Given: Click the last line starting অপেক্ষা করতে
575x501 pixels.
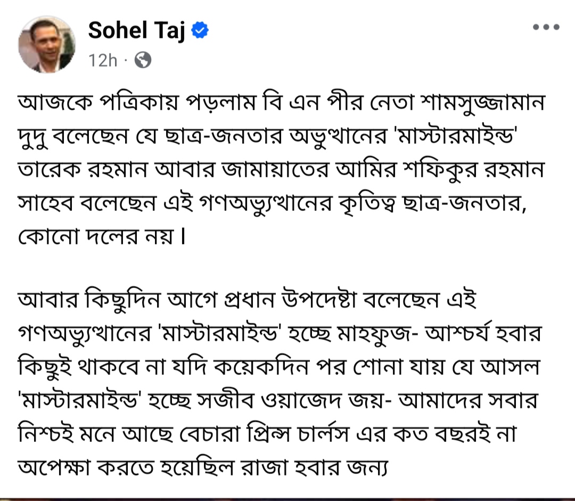Looking at the screenshot, I should pyautogui.click(x=203, y=468).
